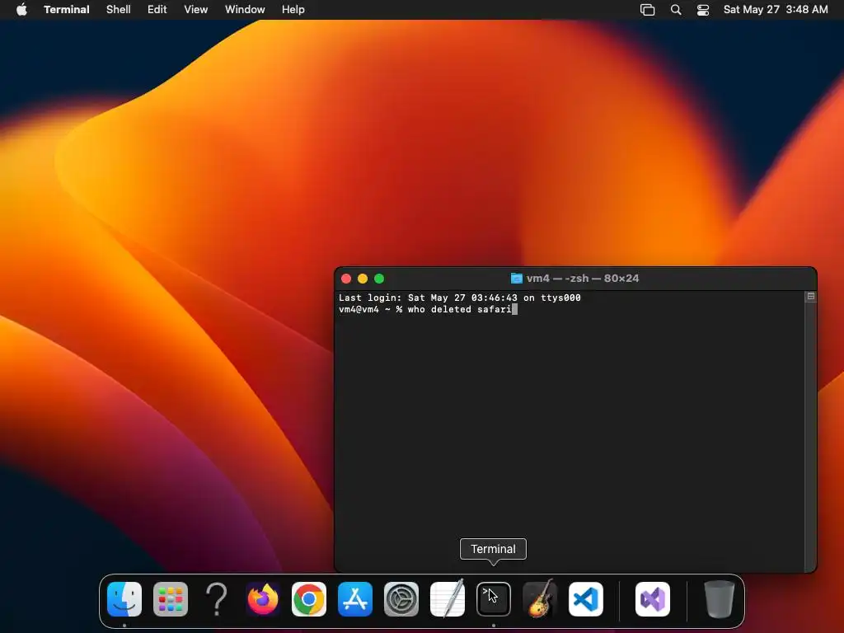Open the Help menu
The height and width of the screenshot is (633, 844).
(x=293, y=10)
